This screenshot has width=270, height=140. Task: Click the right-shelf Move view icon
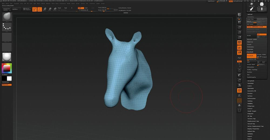pos(239,75)
